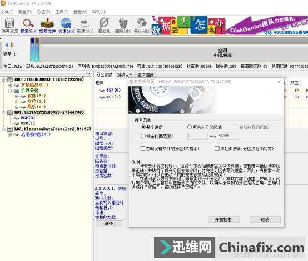
Task: Go to previous disk with left arrow
Action: coord(7,45)
